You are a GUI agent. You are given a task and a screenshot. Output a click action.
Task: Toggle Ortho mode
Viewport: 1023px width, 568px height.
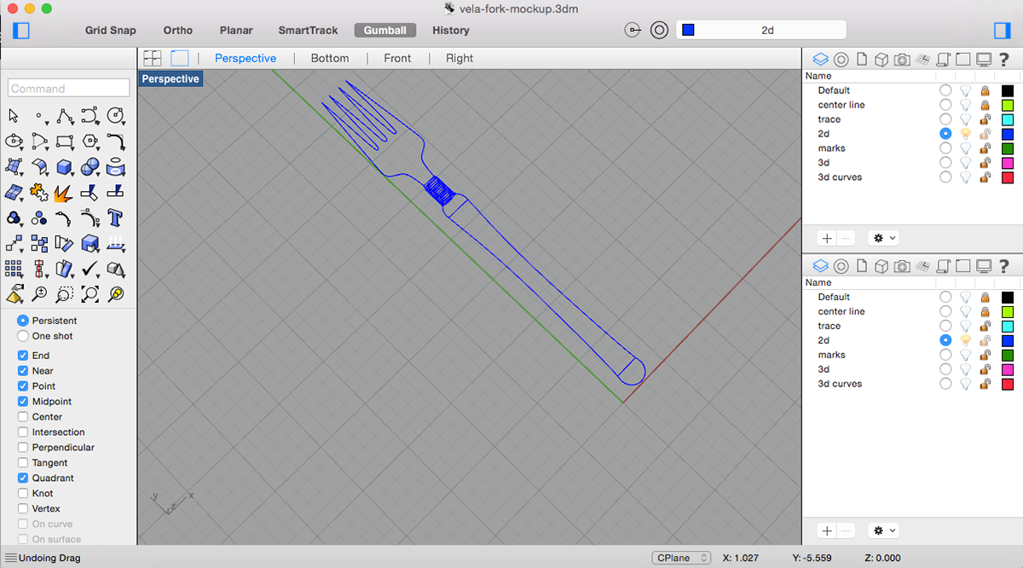click(x=178, y=30)
